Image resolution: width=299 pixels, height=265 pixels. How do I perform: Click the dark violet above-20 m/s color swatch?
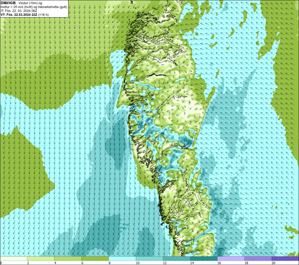[x=285, y=258]
